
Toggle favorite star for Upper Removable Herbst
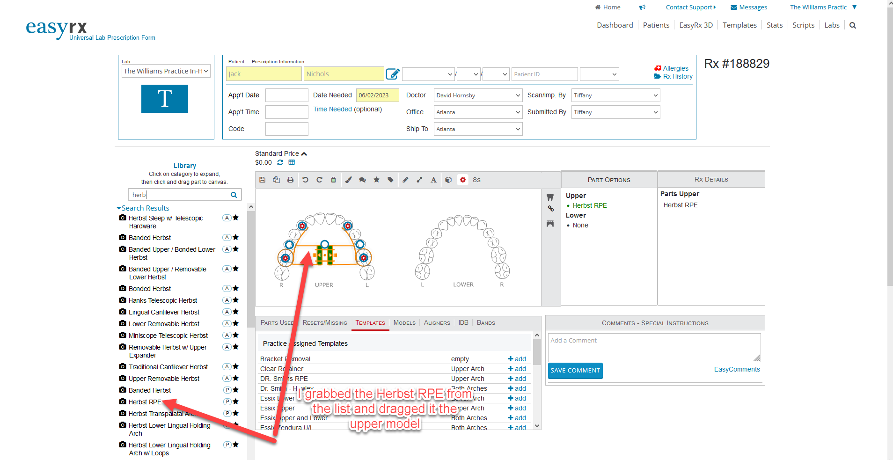235,378
